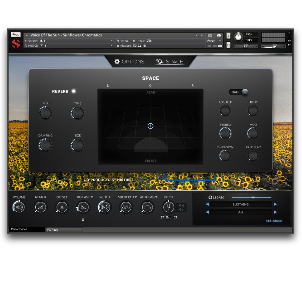Click left arrow beside AH

pos(207,212)
